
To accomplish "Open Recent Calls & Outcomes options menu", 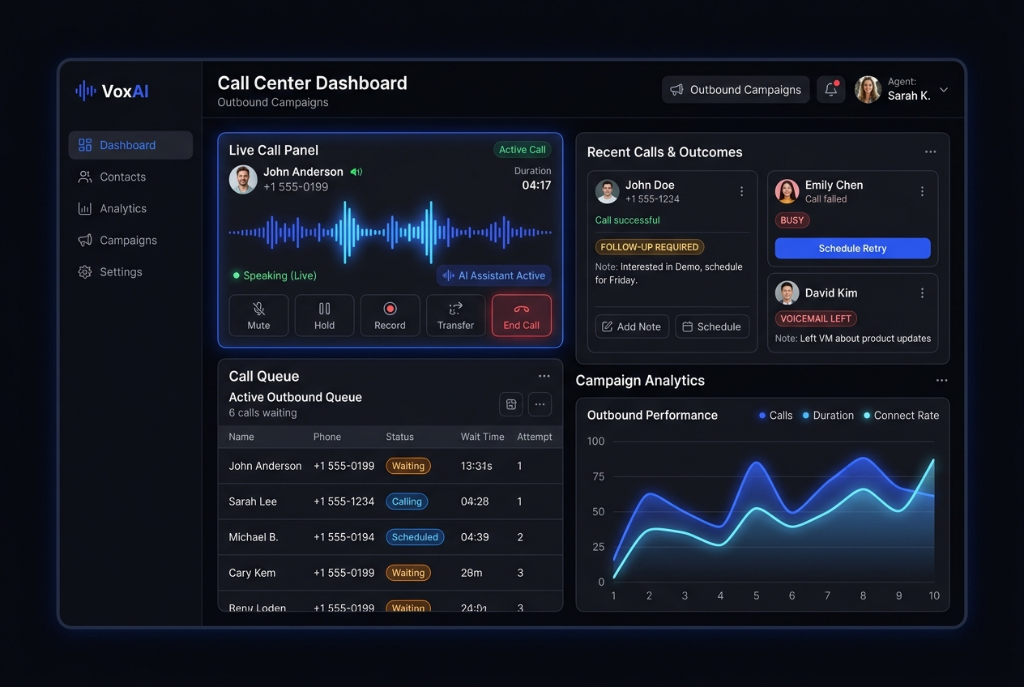I will pyautogui.click(x=930, y=151).
